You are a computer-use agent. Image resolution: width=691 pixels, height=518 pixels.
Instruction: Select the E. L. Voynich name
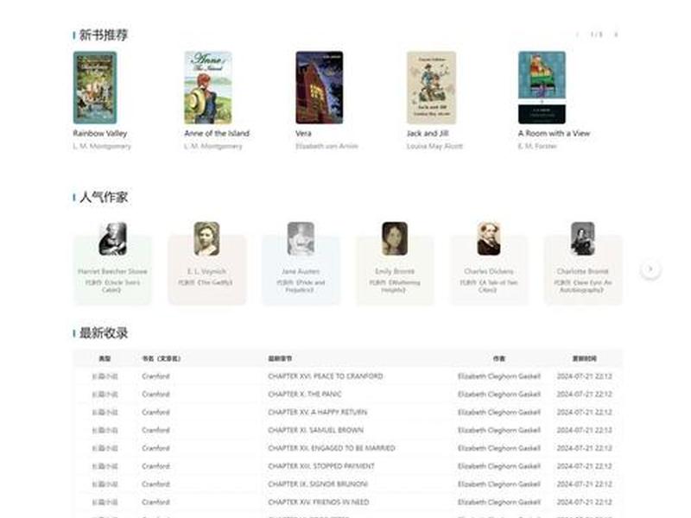206,271
